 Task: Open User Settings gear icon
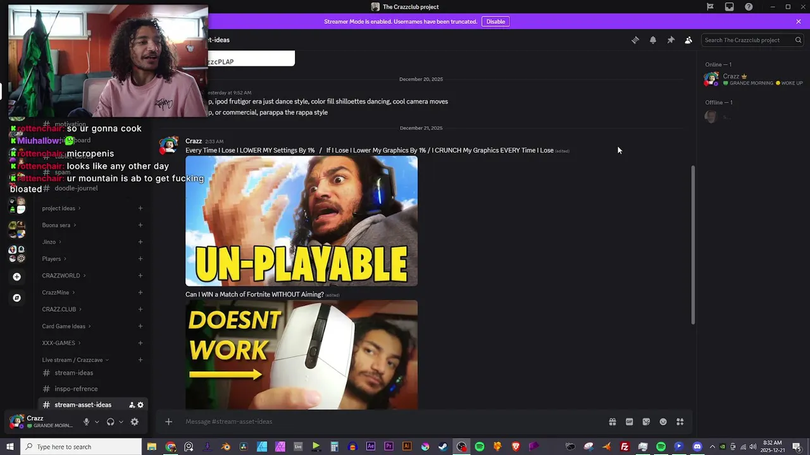134,422
